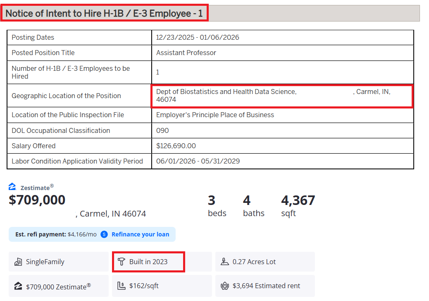Click the 12/23/2025 - 01/06/2026 date value
Screen dimensions: 429x301
198,38
